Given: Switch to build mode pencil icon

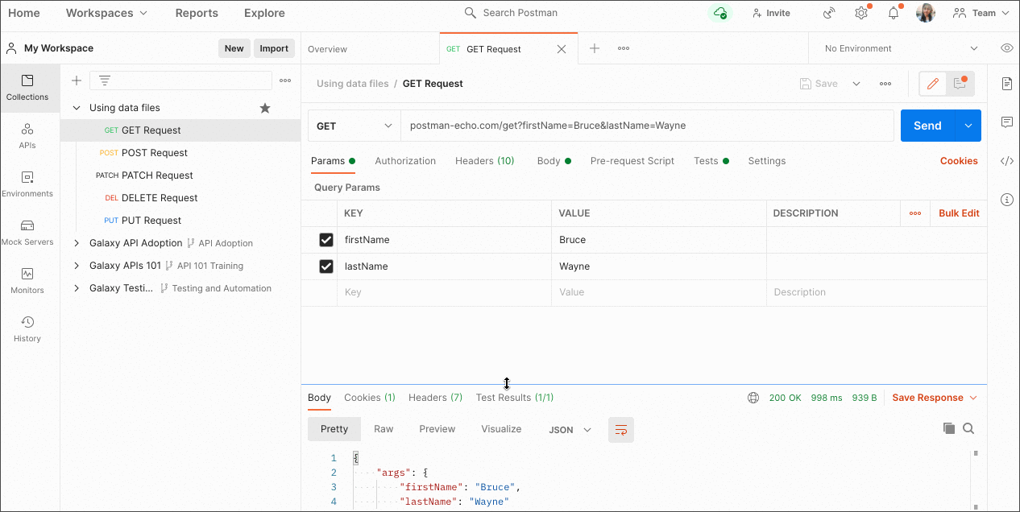Looking at the screenshot, I should pyautogui.click(x=933, y=84).
